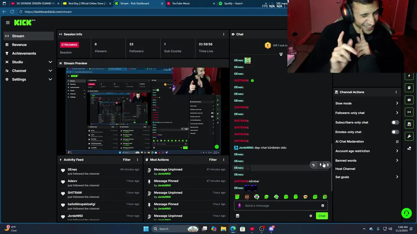Go back in the browser
Image resolution: width=417 pixels, height=234 pixels.
tap(4, 12)
